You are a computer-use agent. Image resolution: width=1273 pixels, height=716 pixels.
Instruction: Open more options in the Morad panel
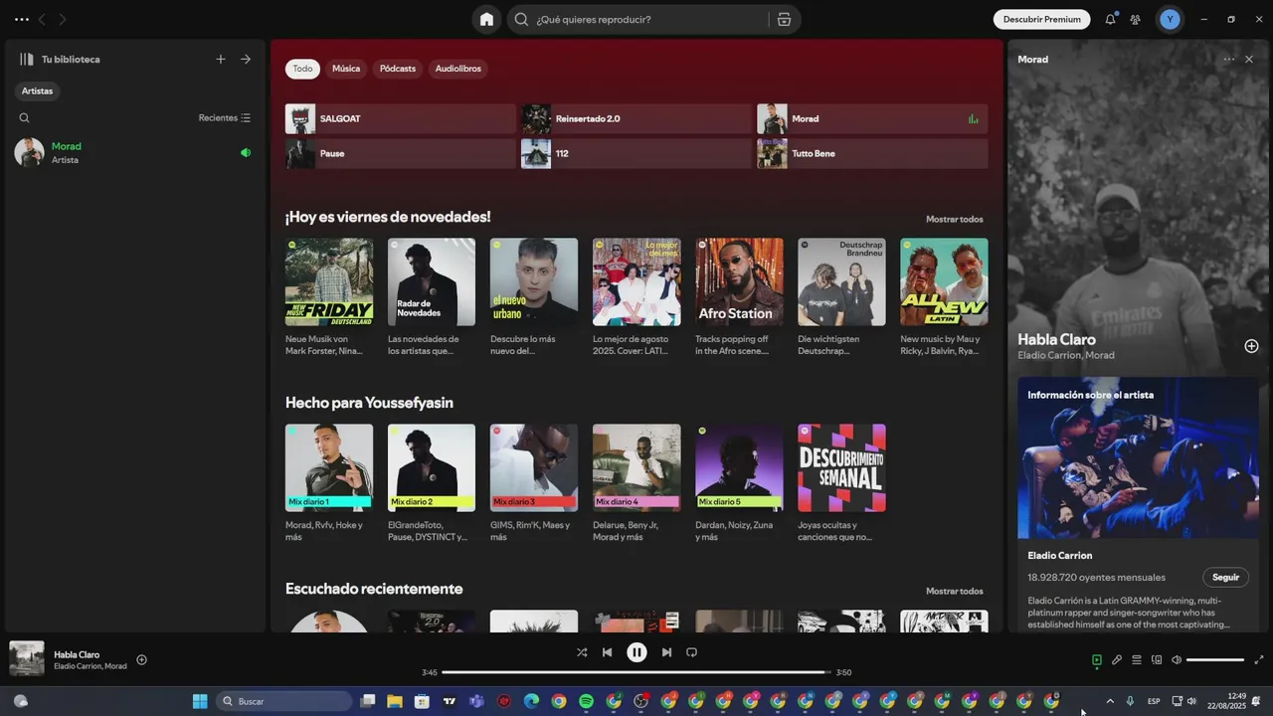(1229, 60)
